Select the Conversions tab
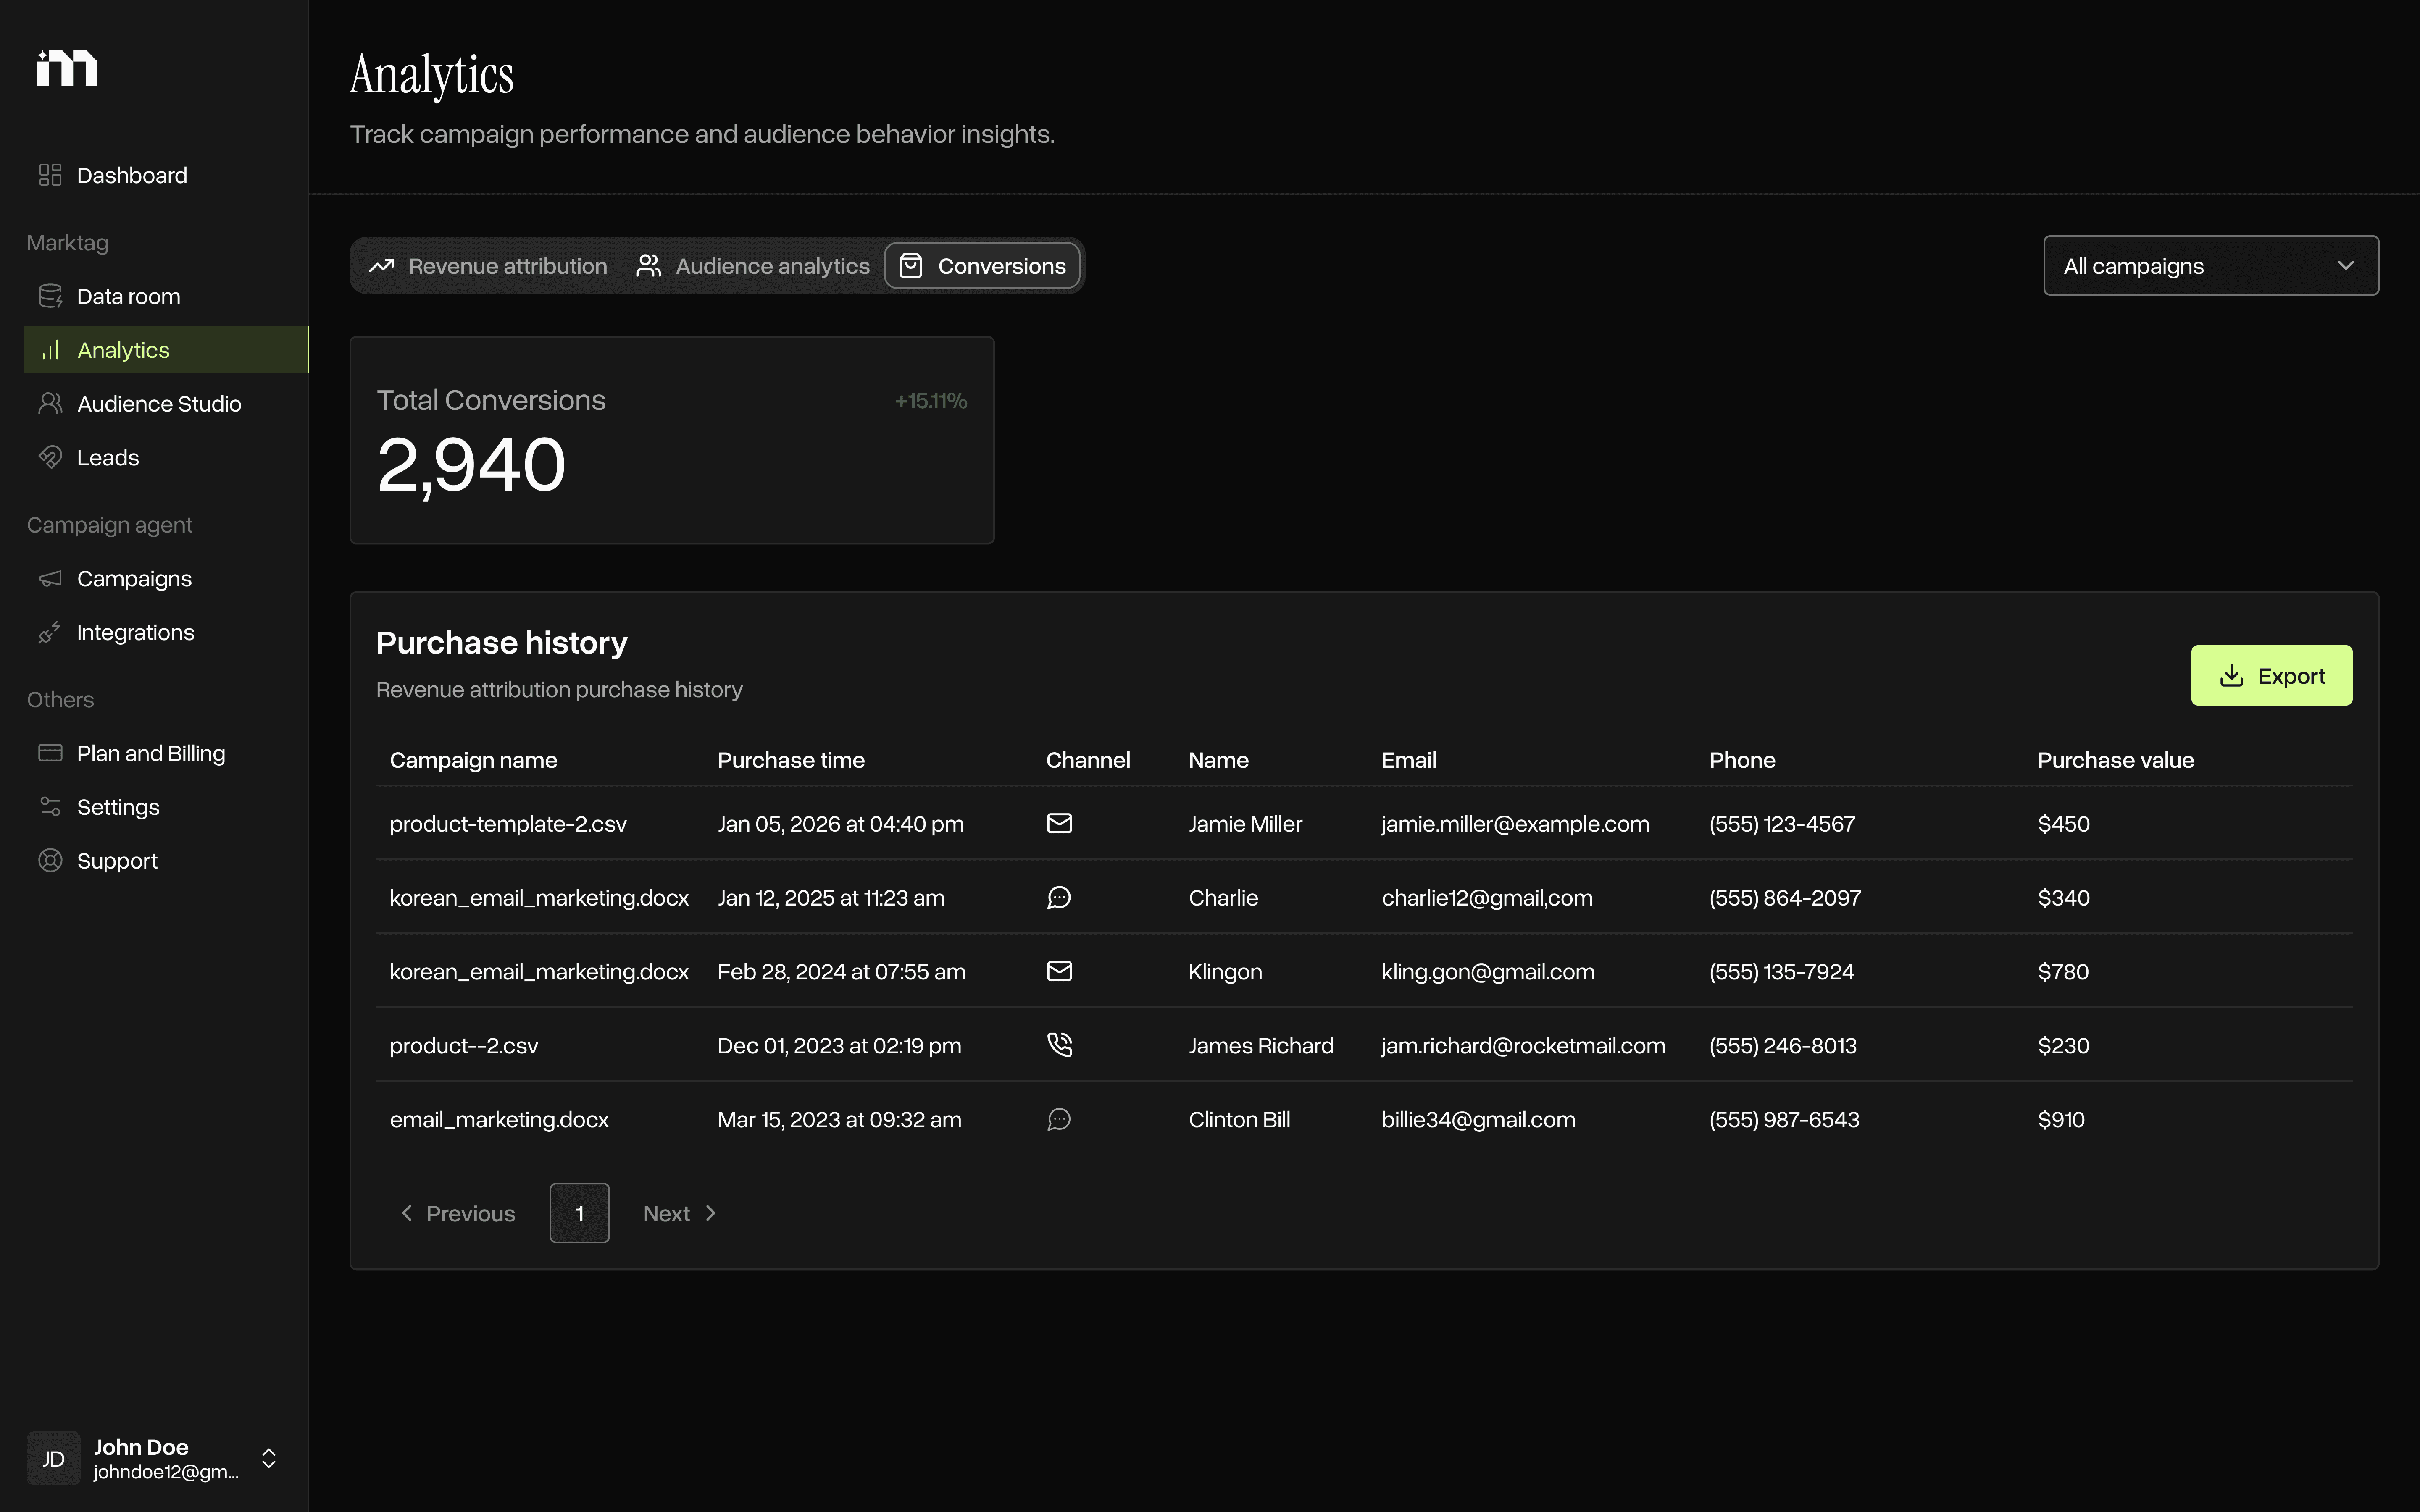The height and width of the screenshot is (1512, 2420). pos(982,266)
